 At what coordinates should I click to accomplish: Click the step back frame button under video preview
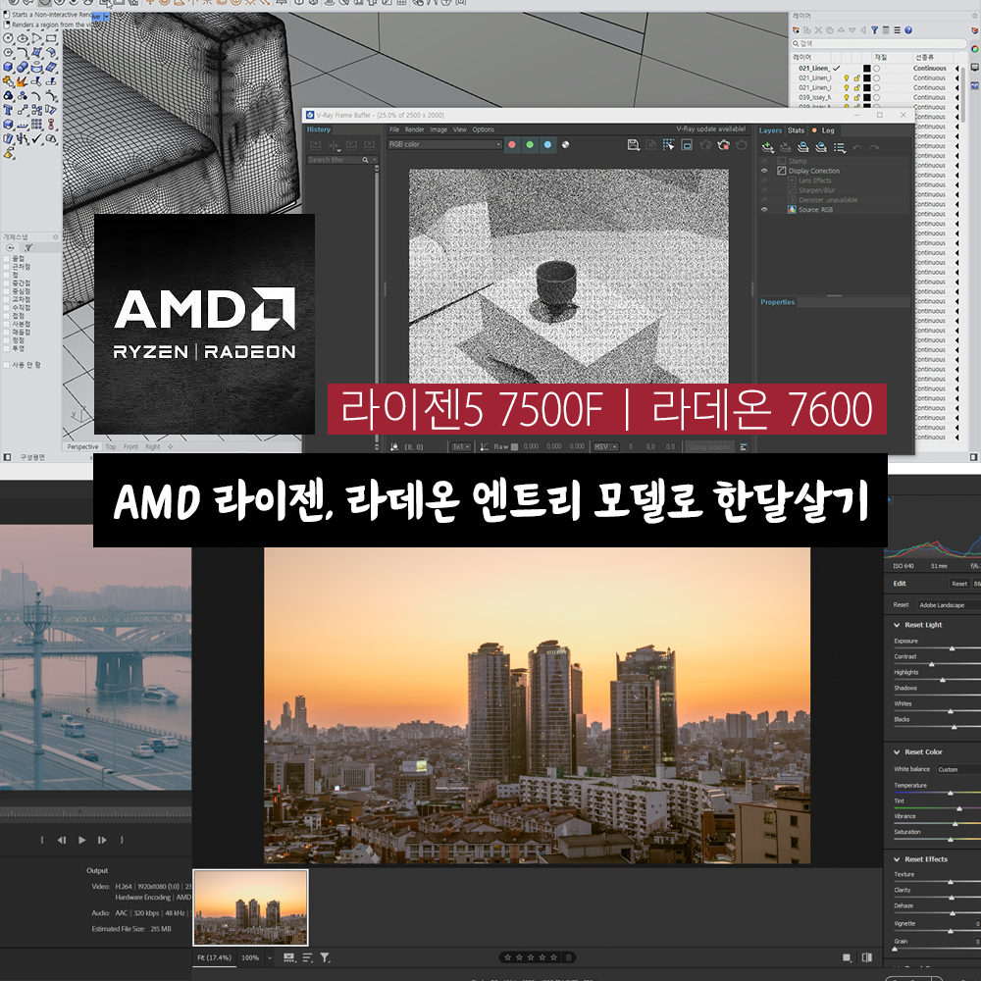coord(61,841)
